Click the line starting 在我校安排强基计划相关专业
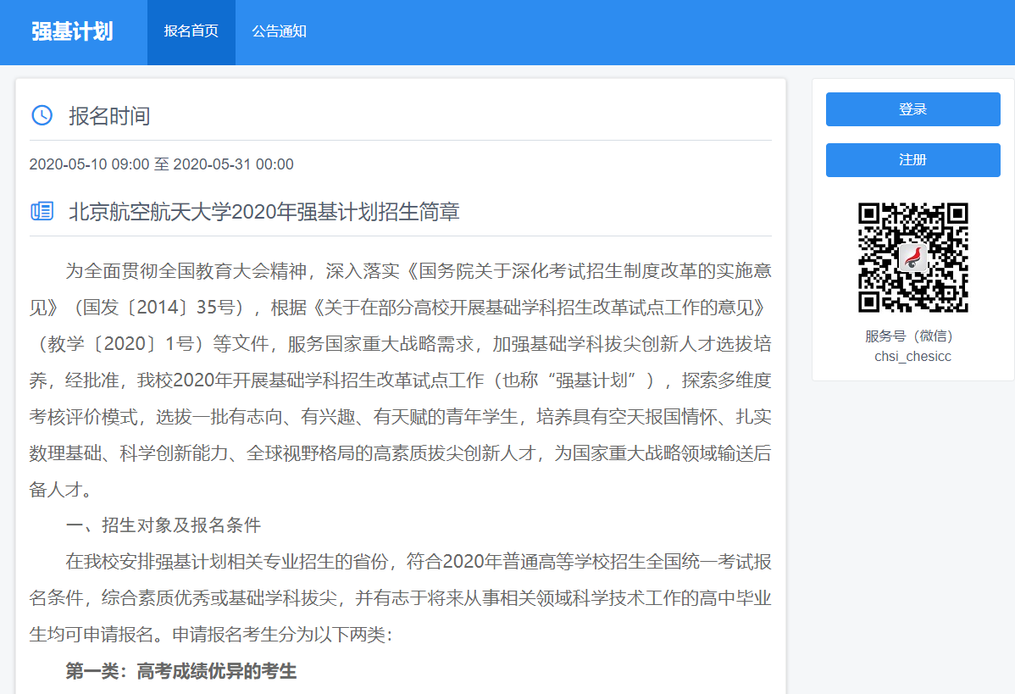This screenshot has height=694, width=1015. click(419, 561)
